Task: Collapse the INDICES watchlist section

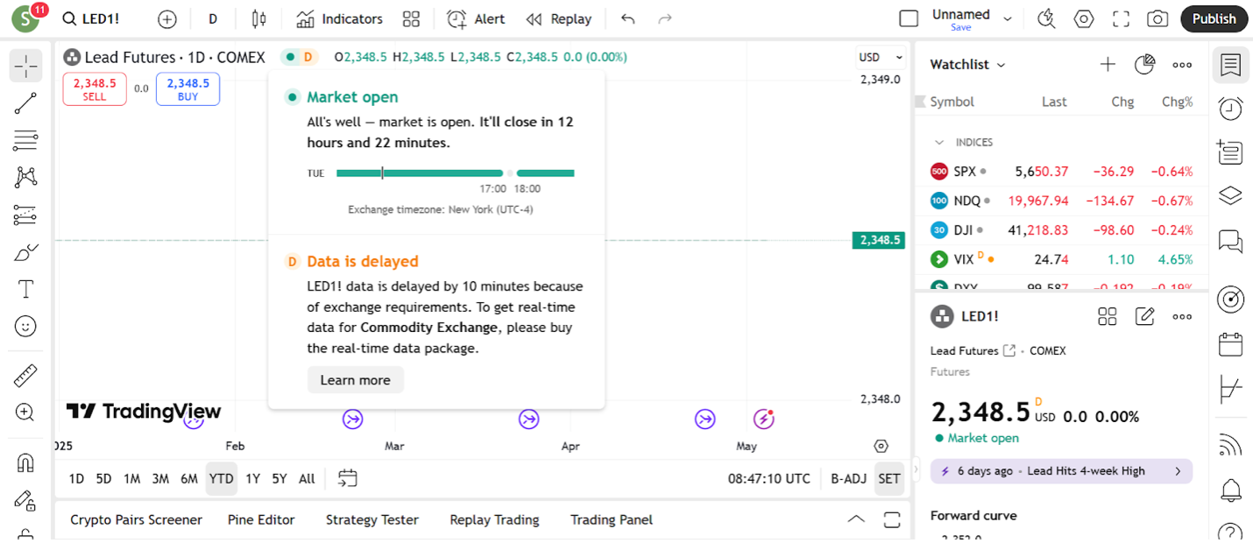Action: [939, 142]
